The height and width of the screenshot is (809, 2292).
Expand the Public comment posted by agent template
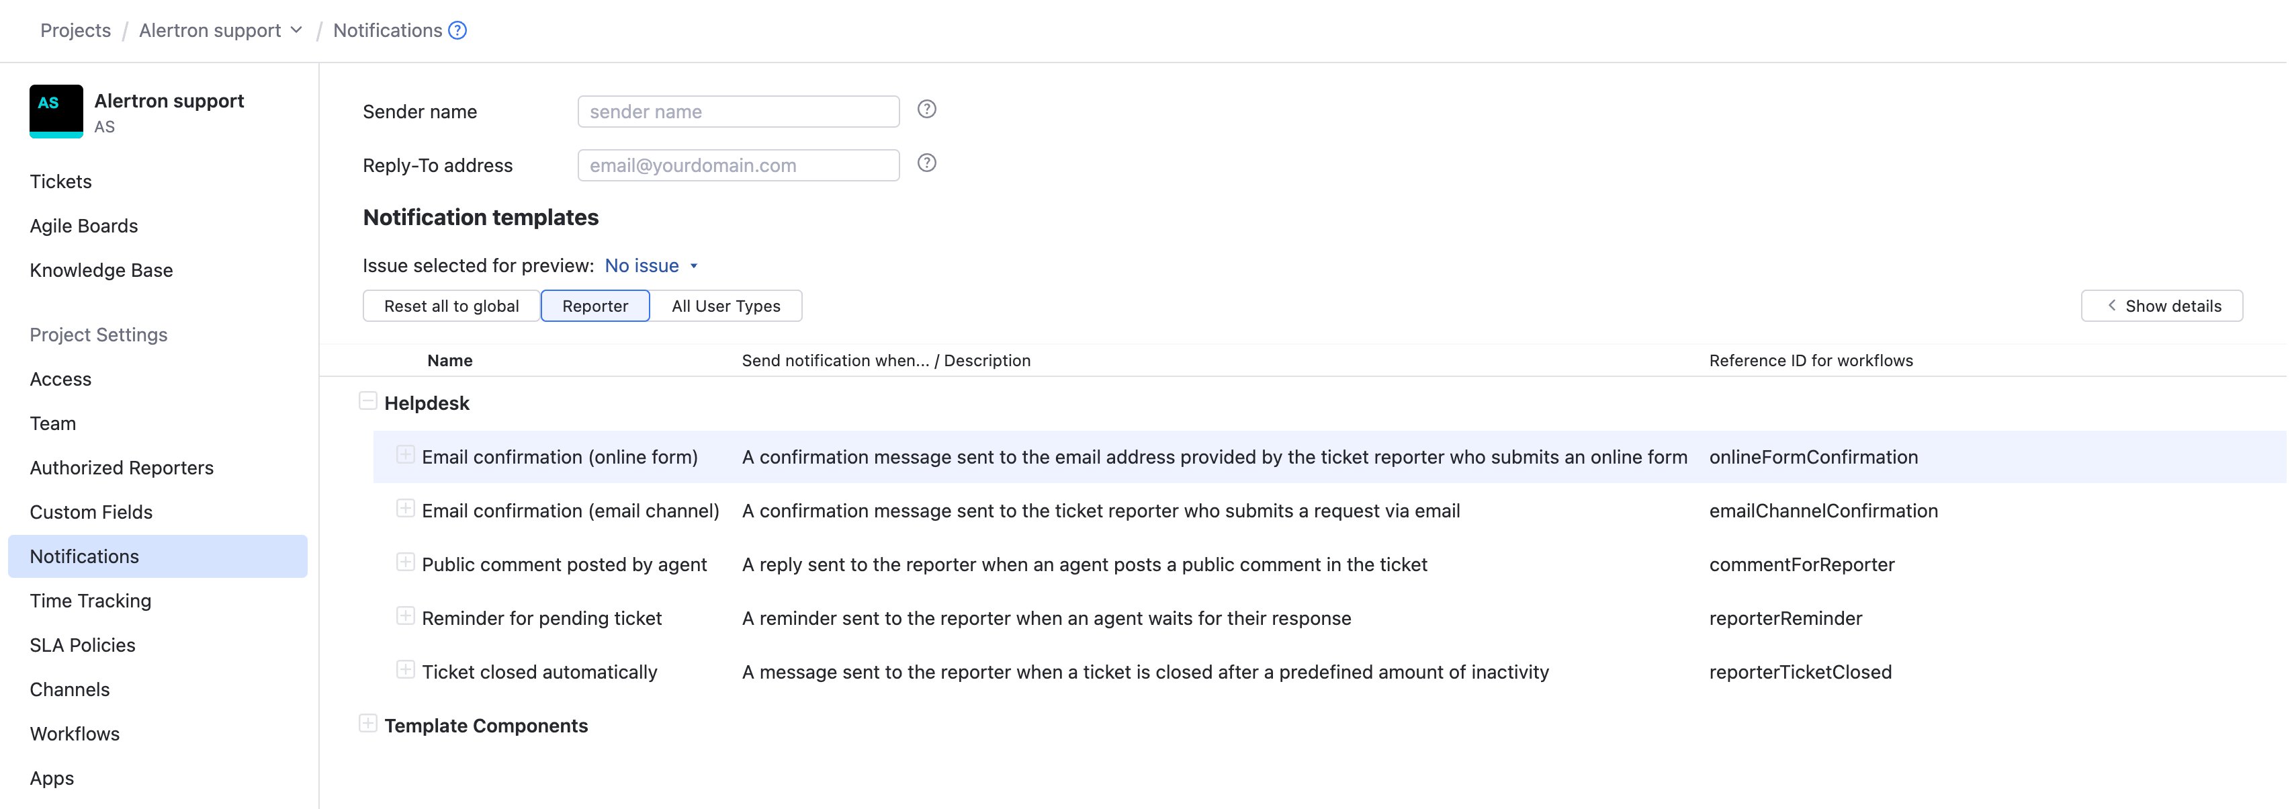[x=406, y=562]
